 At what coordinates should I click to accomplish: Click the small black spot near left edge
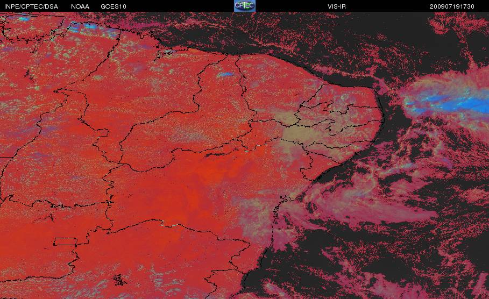[x=27, y=74]
